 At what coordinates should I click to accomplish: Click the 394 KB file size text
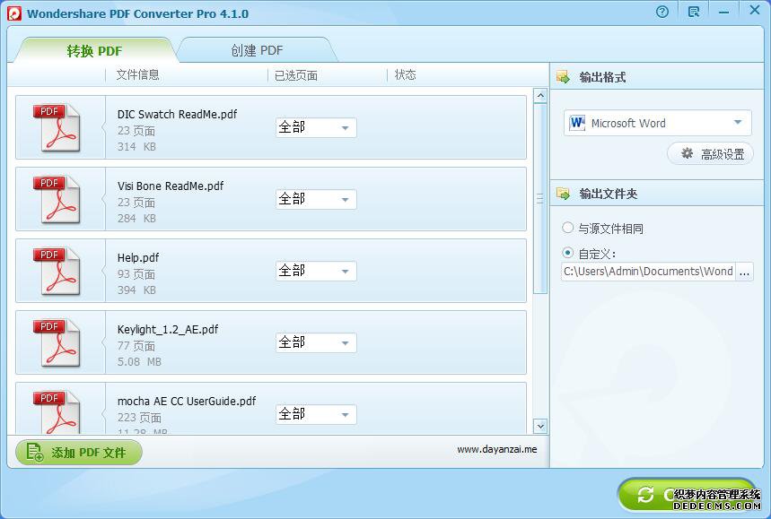click(136, 290)
